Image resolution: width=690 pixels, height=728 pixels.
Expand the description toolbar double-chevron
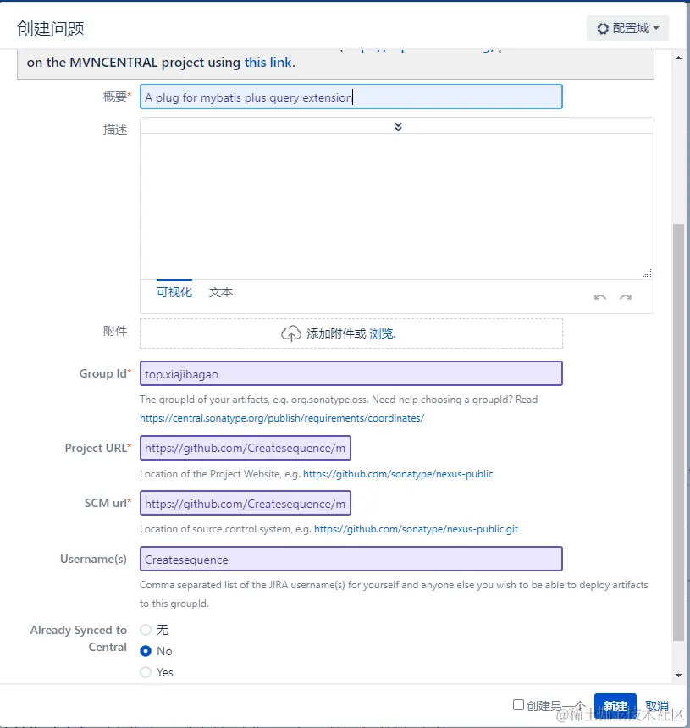click(398, 127)
